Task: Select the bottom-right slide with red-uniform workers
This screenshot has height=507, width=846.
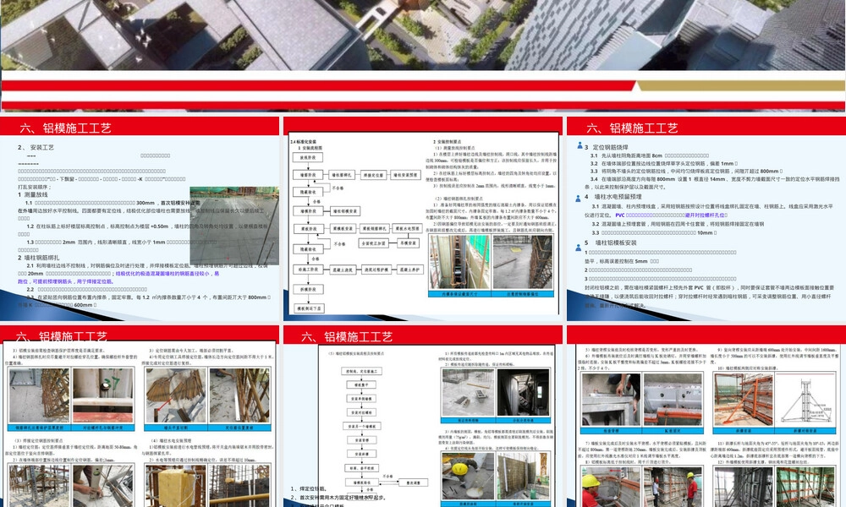Action: coord(706,416)
